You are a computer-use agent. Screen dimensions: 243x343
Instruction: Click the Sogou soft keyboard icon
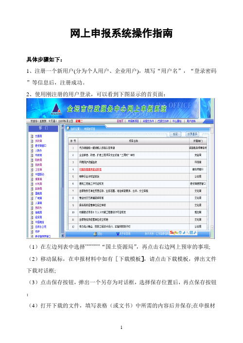pyautogui.click(x=191, y=233)
